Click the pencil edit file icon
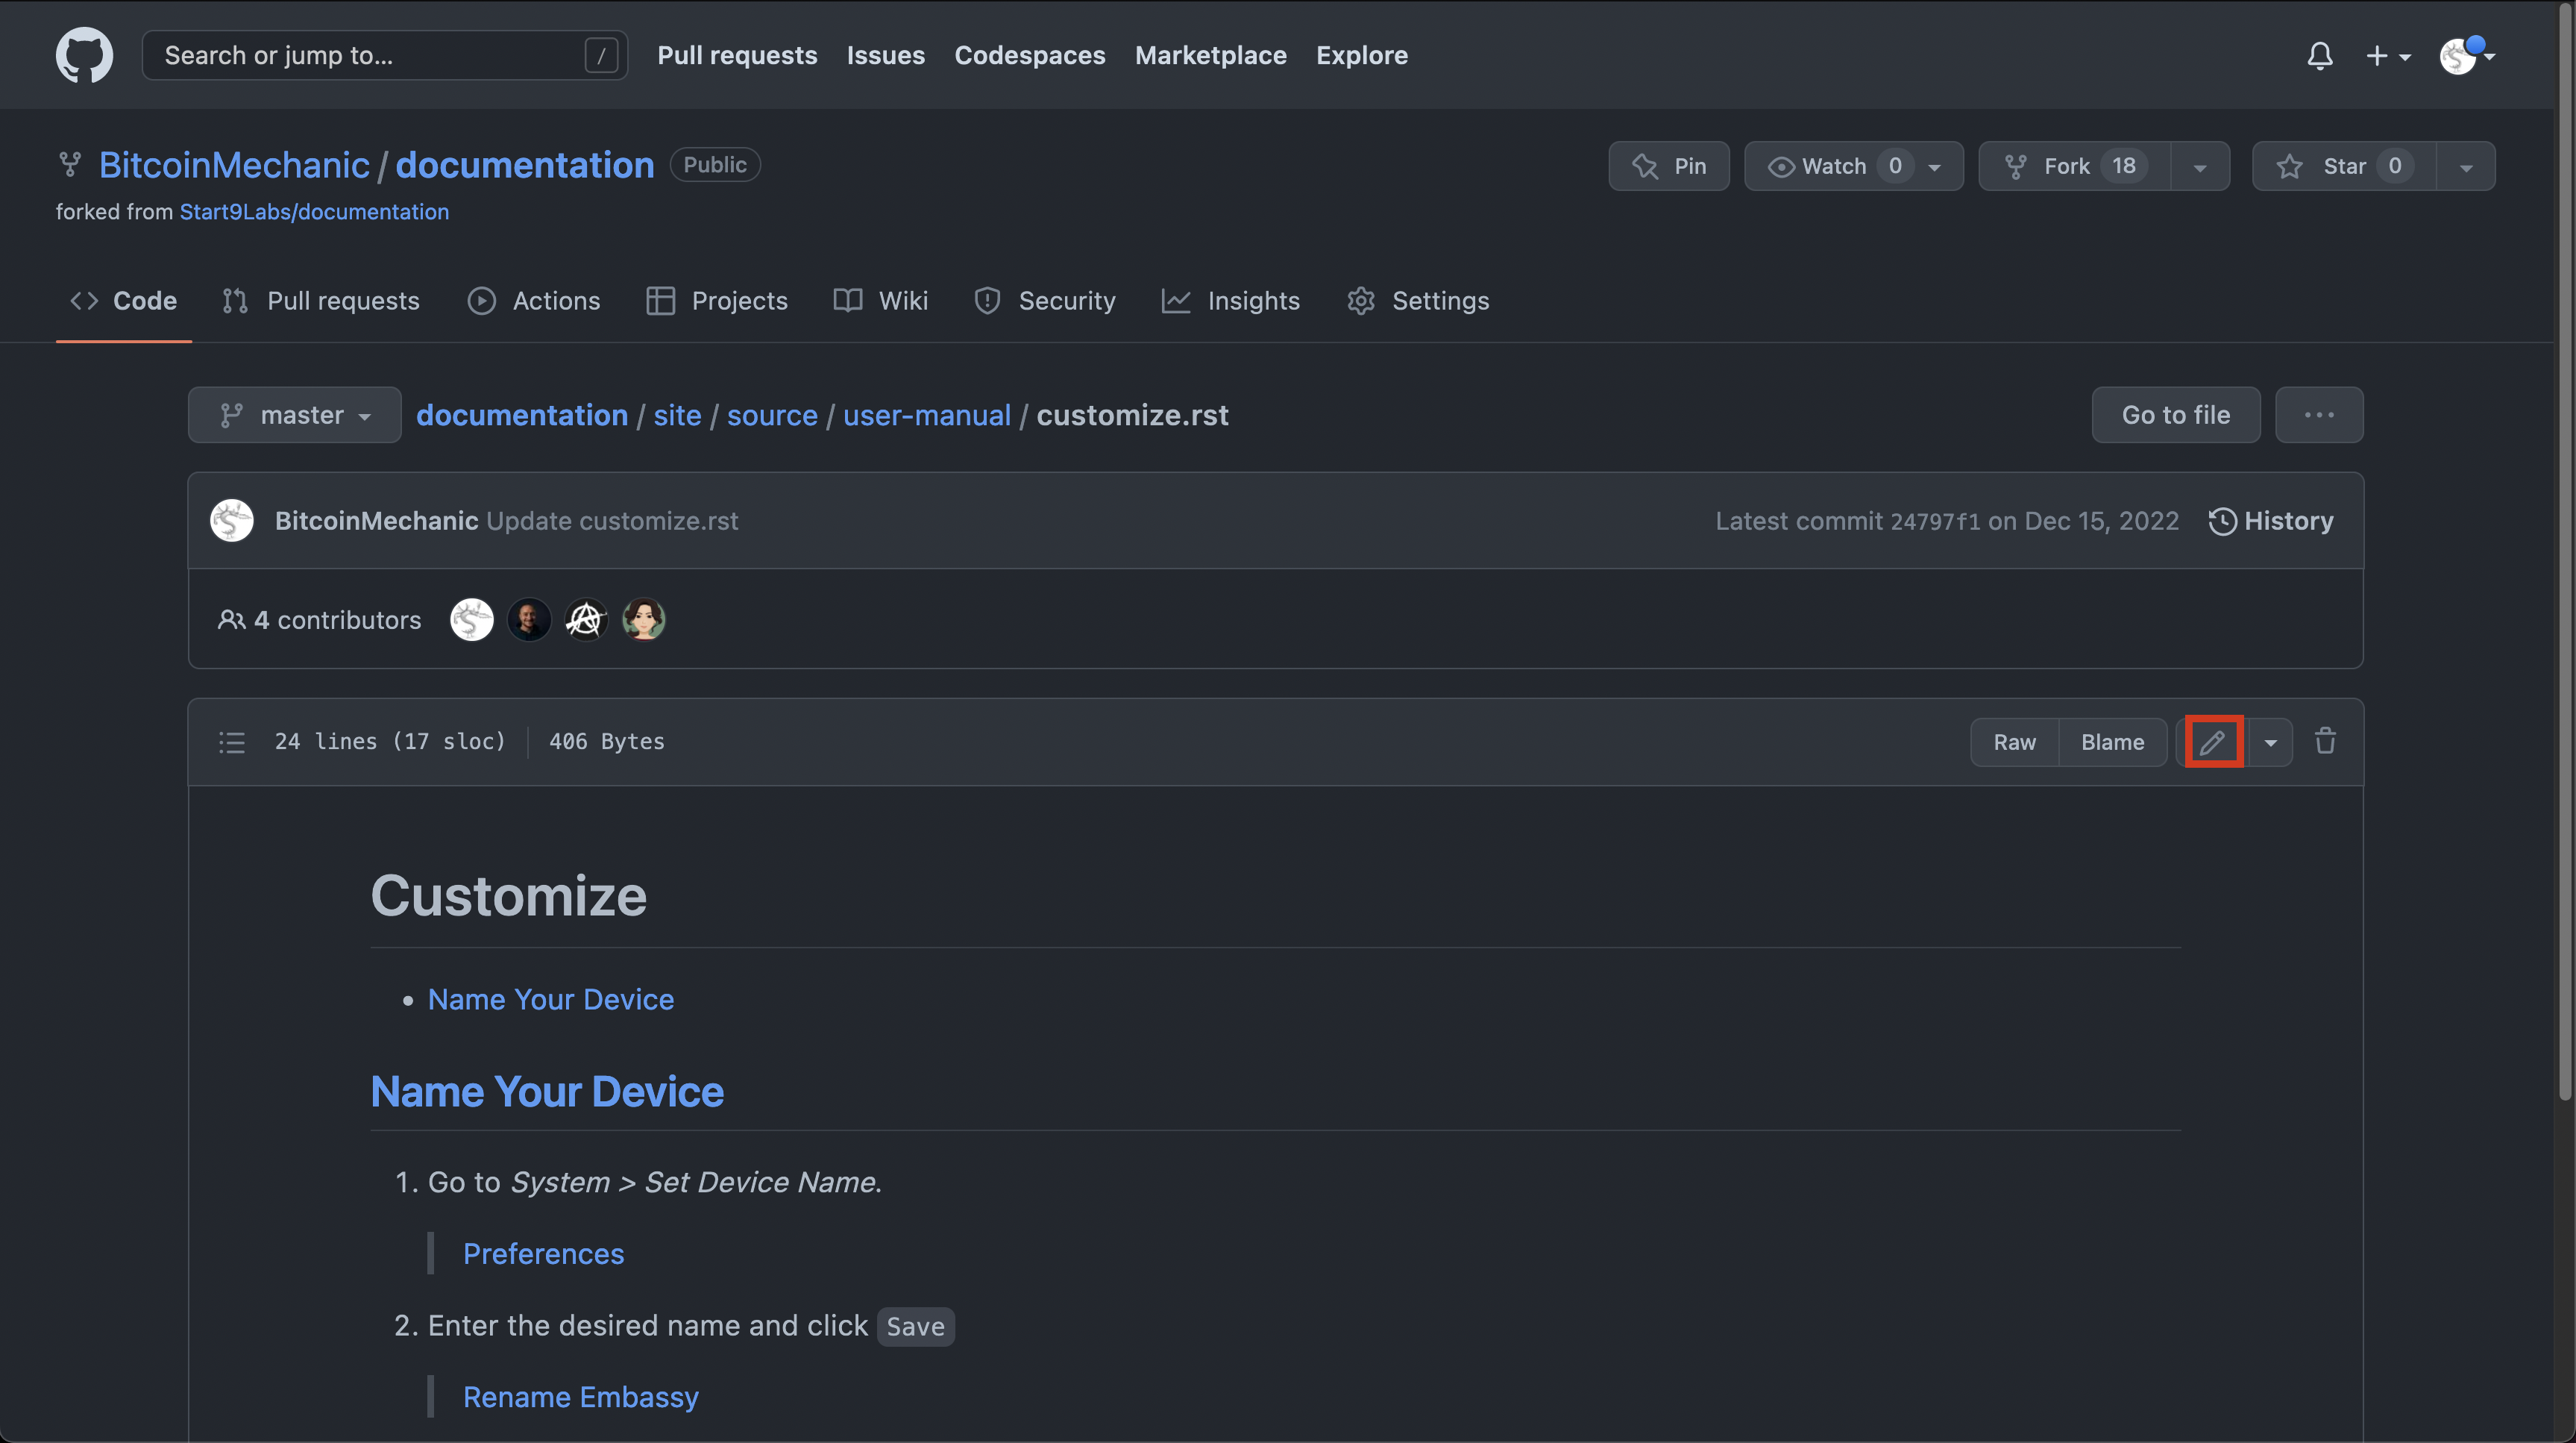 click(x=2212, y=742)
